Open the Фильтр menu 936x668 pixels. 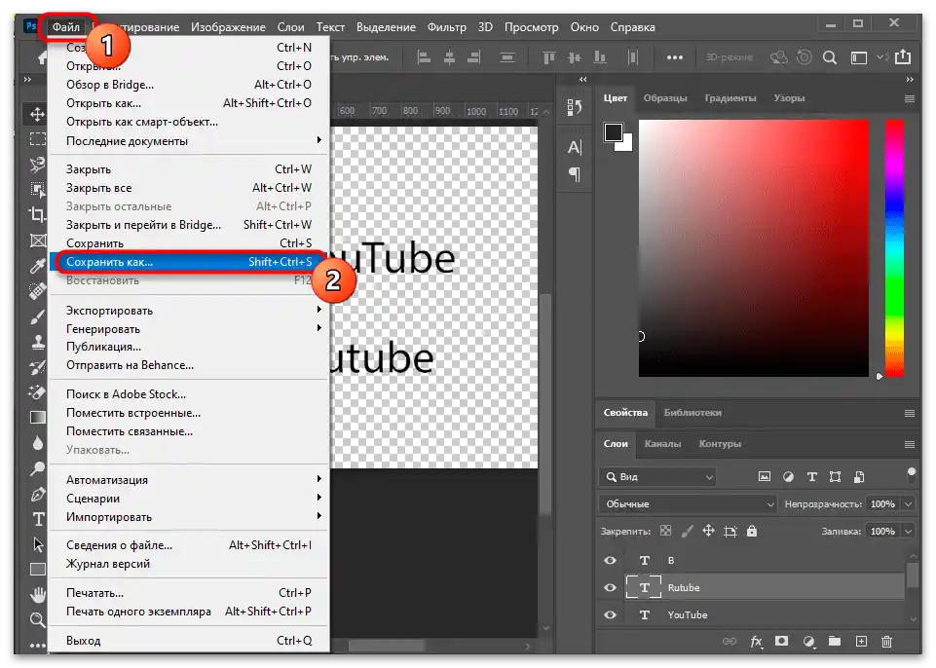(446, 27)
